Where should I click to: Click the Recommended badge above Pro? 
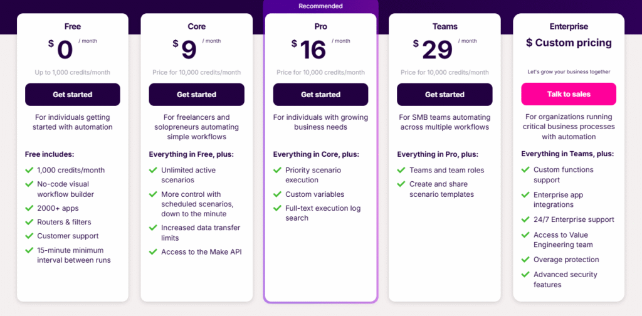coord(320,6)
